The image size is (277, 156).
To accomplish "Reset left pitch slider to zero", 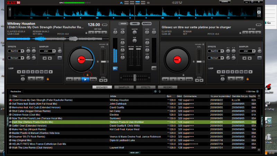I will point(108,62).
